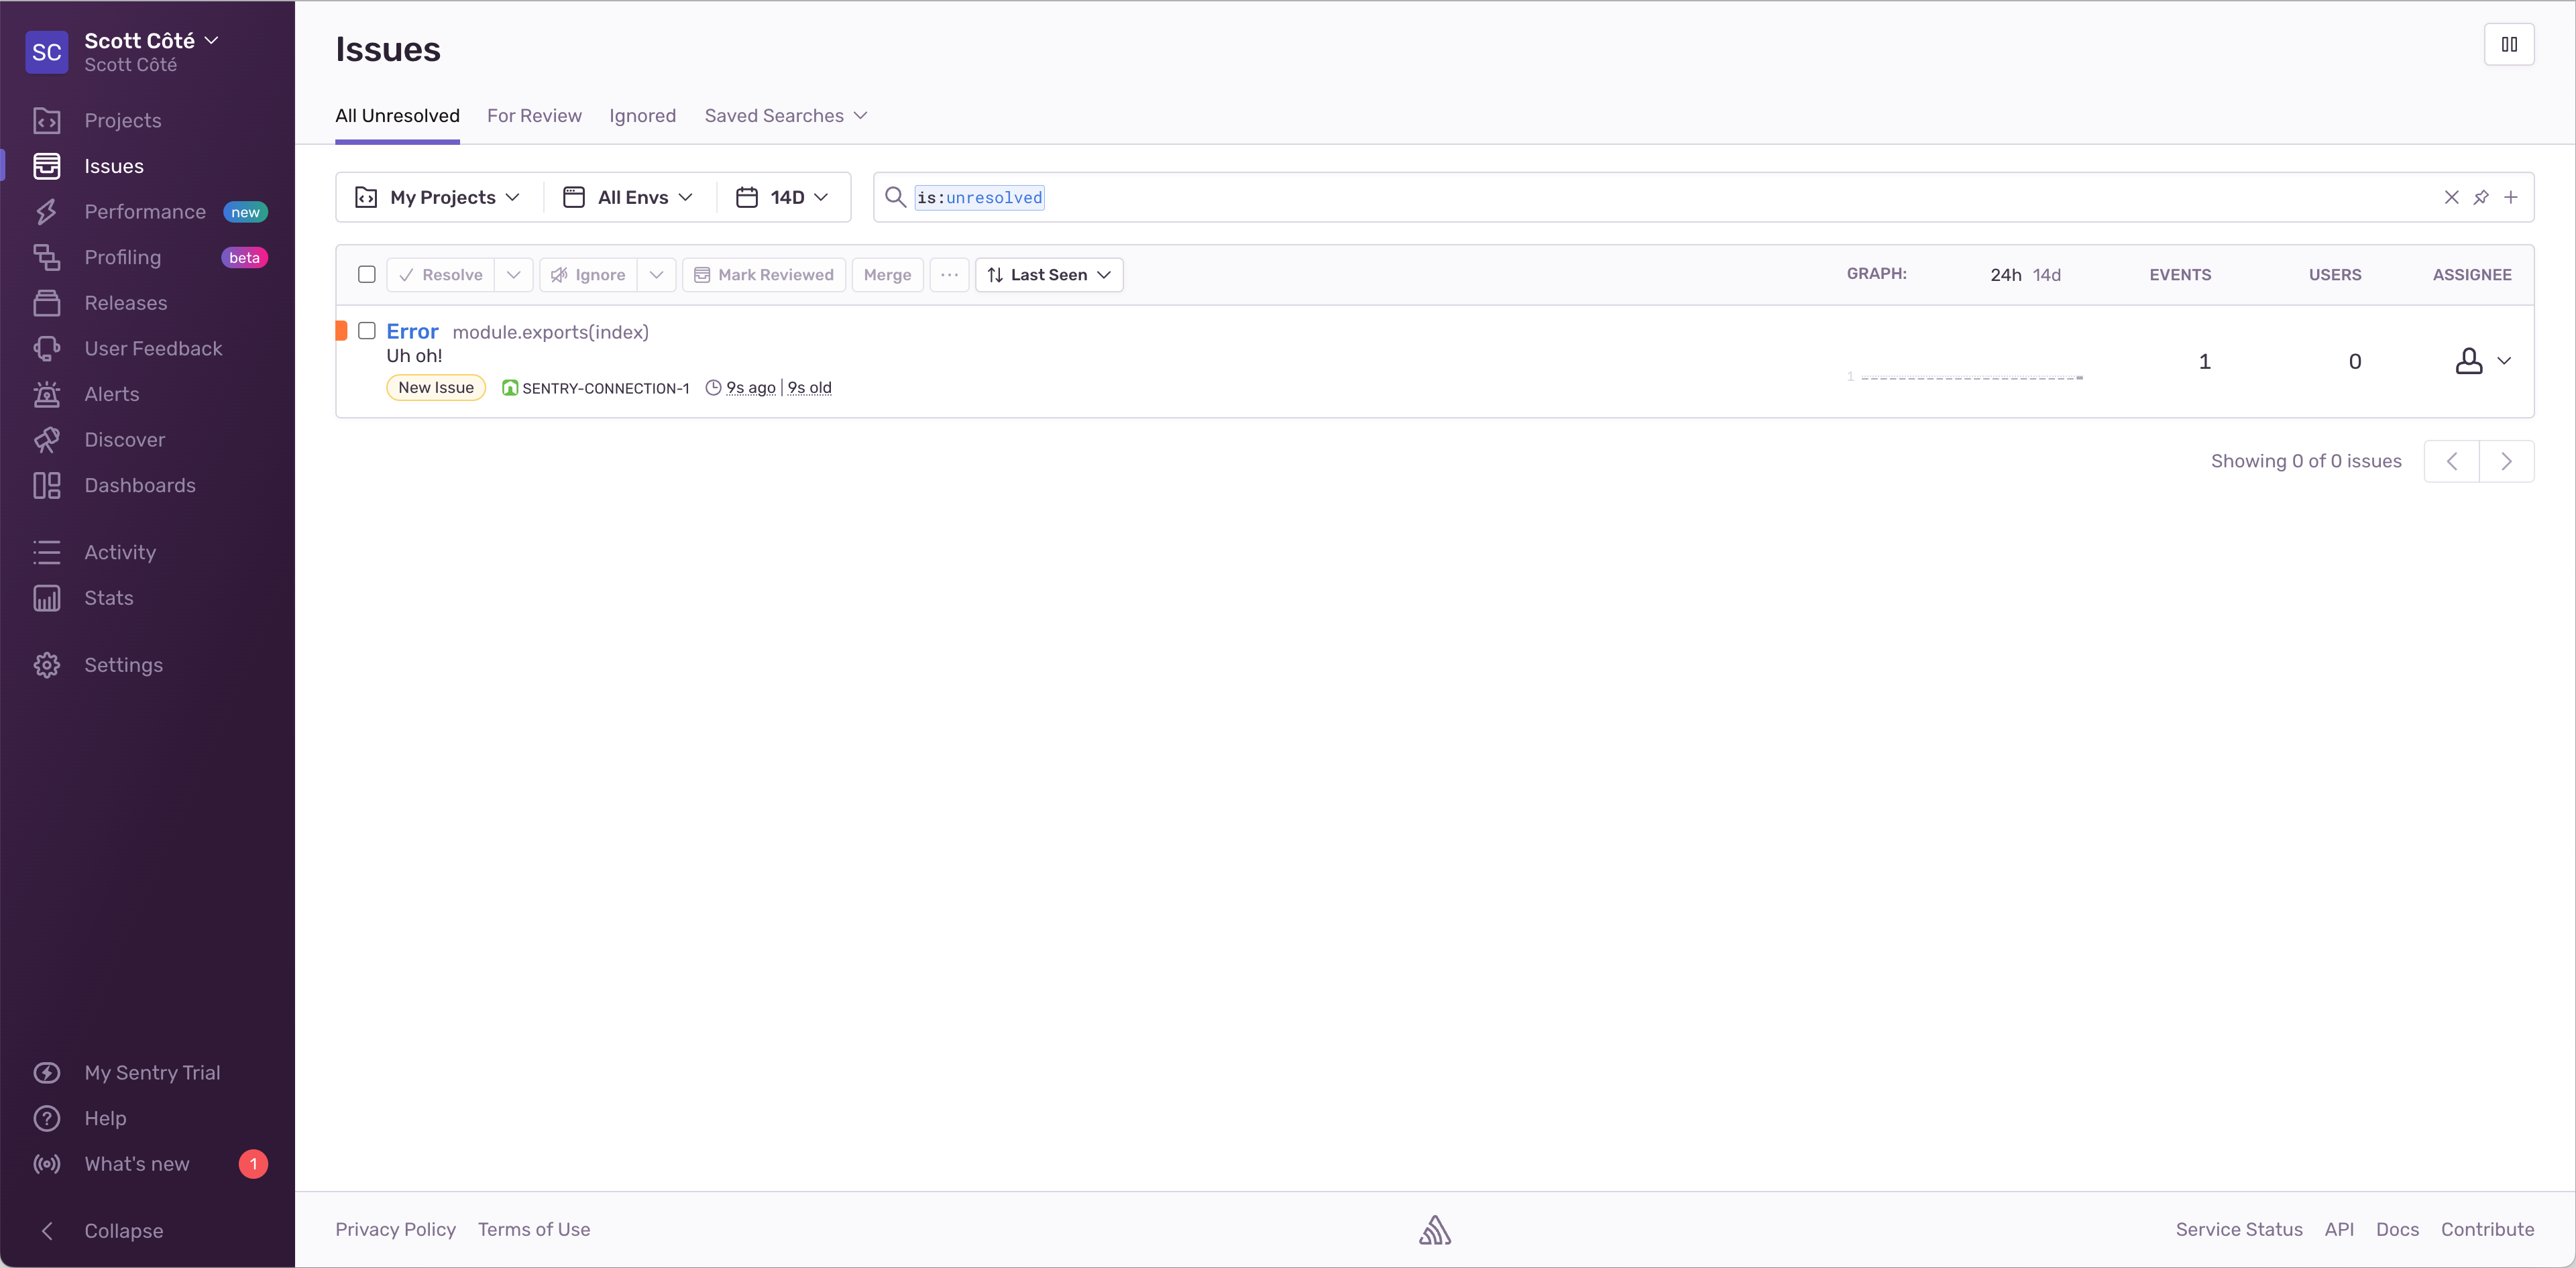Image resolution: width=2576 pixels, height=1268 pixels.
Task: Expand the Scott Côté organization dropdown
Action: click(211, 40)
